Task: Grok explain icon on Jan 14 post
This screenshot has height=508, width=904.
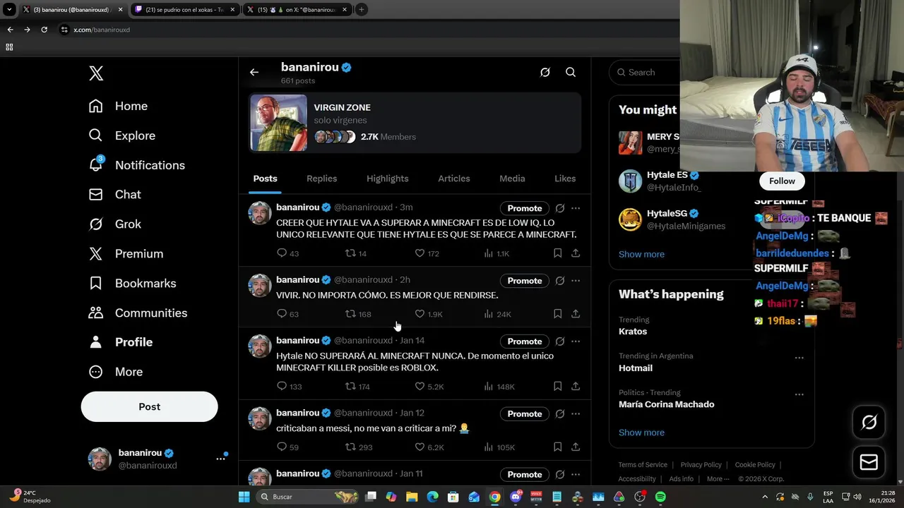Action: pyautogui.click(x=560, y=341)
